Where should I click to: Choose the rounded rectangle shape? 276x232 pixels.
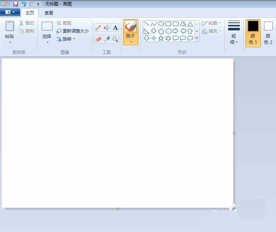(x=176, y=24)
